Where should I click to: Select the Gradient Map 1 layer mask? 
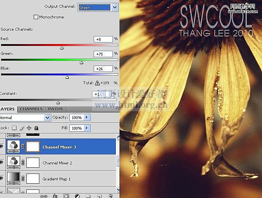coord(33,178)
